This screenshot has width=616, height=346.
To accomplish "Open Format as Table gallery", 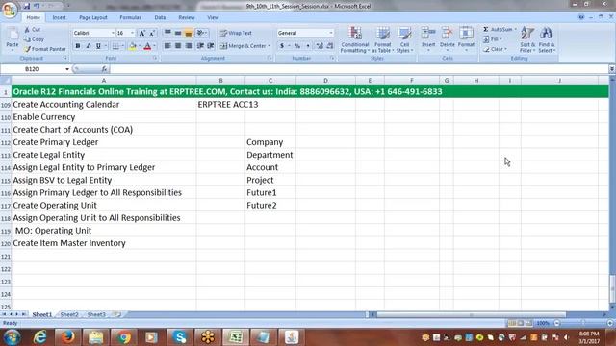I will [x=383, y=39].
